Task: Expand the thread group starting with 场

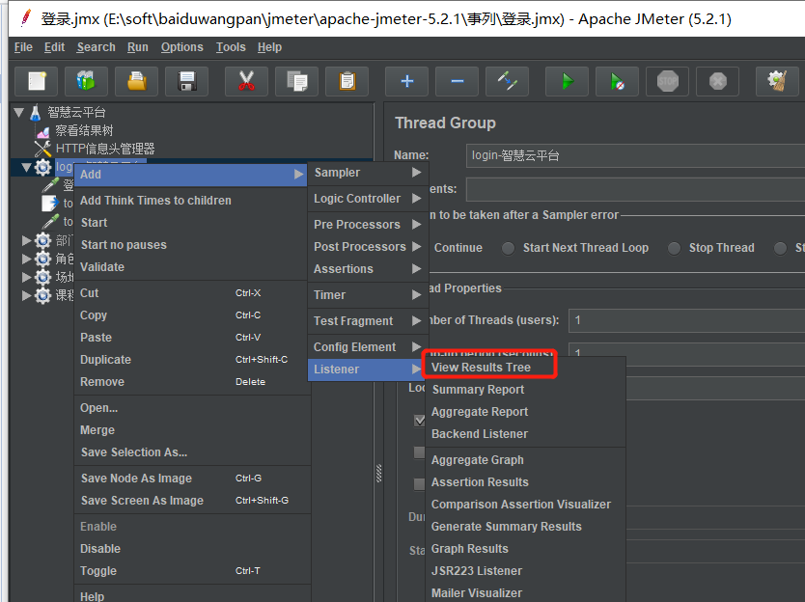Action: (x=26, y=277)
